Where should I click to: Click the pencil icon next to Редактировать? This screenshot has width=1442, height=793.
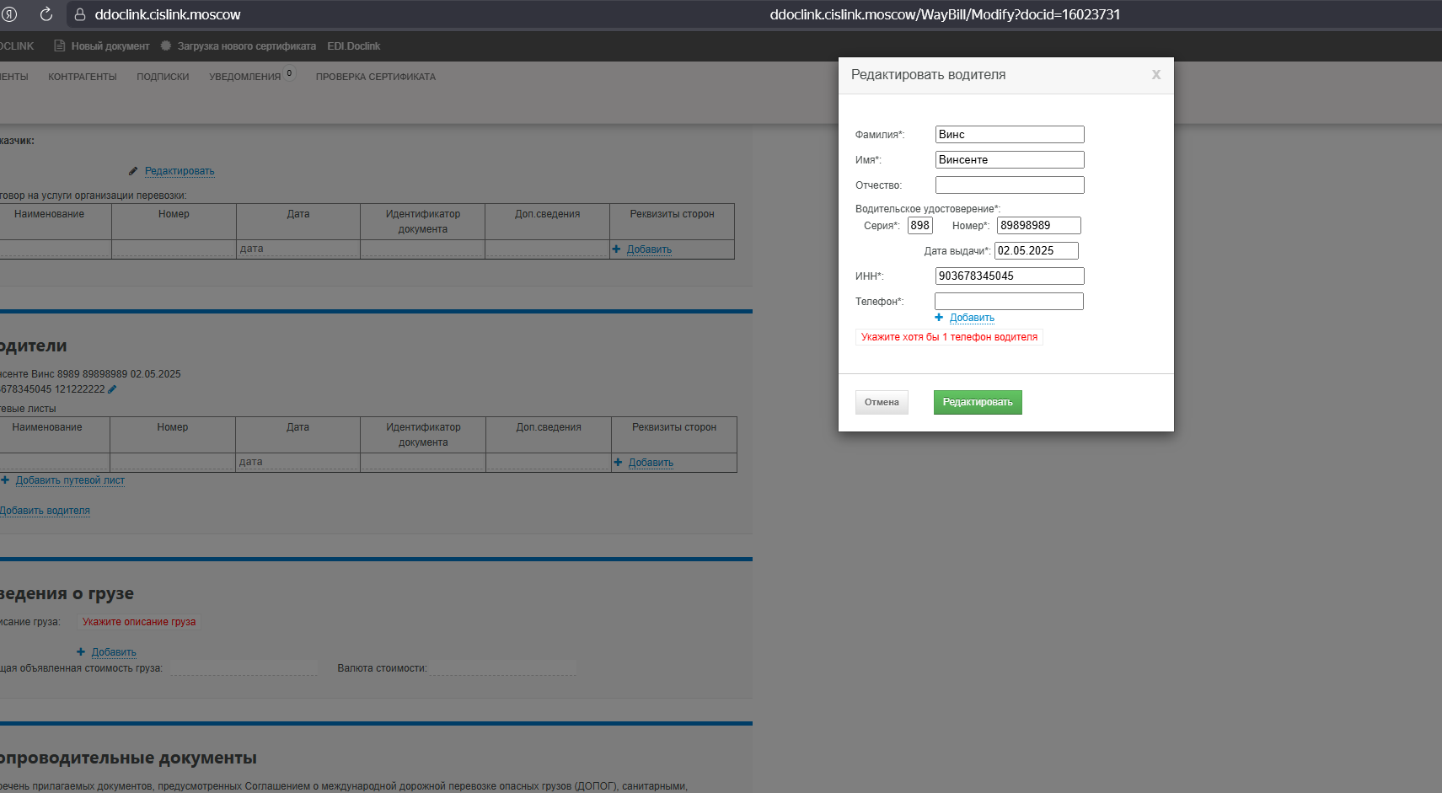click(x=133, y=171)
